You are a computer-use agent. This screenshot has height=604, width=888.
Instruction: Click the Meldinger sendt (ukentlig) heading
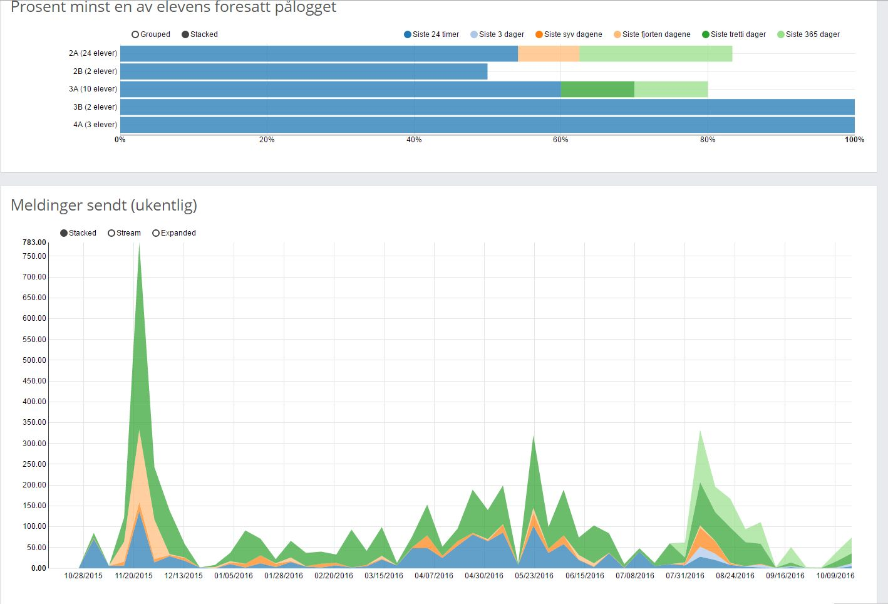pyautogui.click(x=104, y=206)
